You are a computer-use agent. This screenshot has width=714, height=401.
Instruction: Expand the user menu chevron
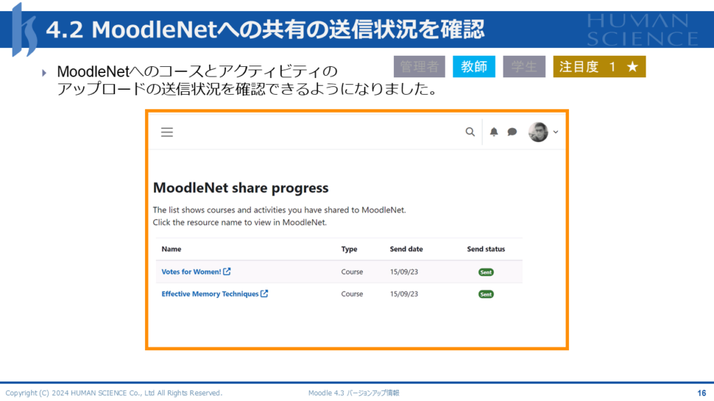point(556,132)
